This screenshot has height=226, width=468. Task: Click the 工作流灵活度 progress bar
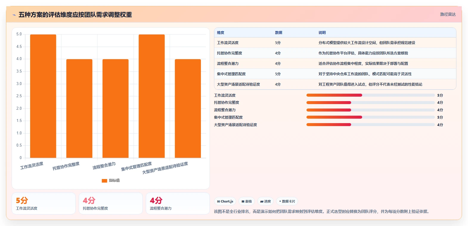tap(371, 95)
